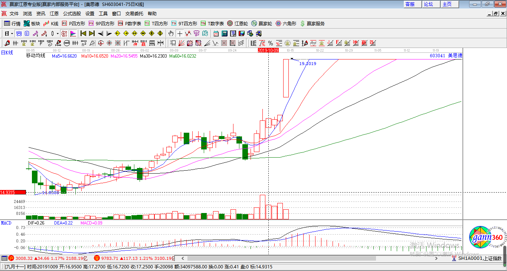Screen dimensions: 507x271
Task: Click the 603041 美思德 stock name
Action: [446, 56]
